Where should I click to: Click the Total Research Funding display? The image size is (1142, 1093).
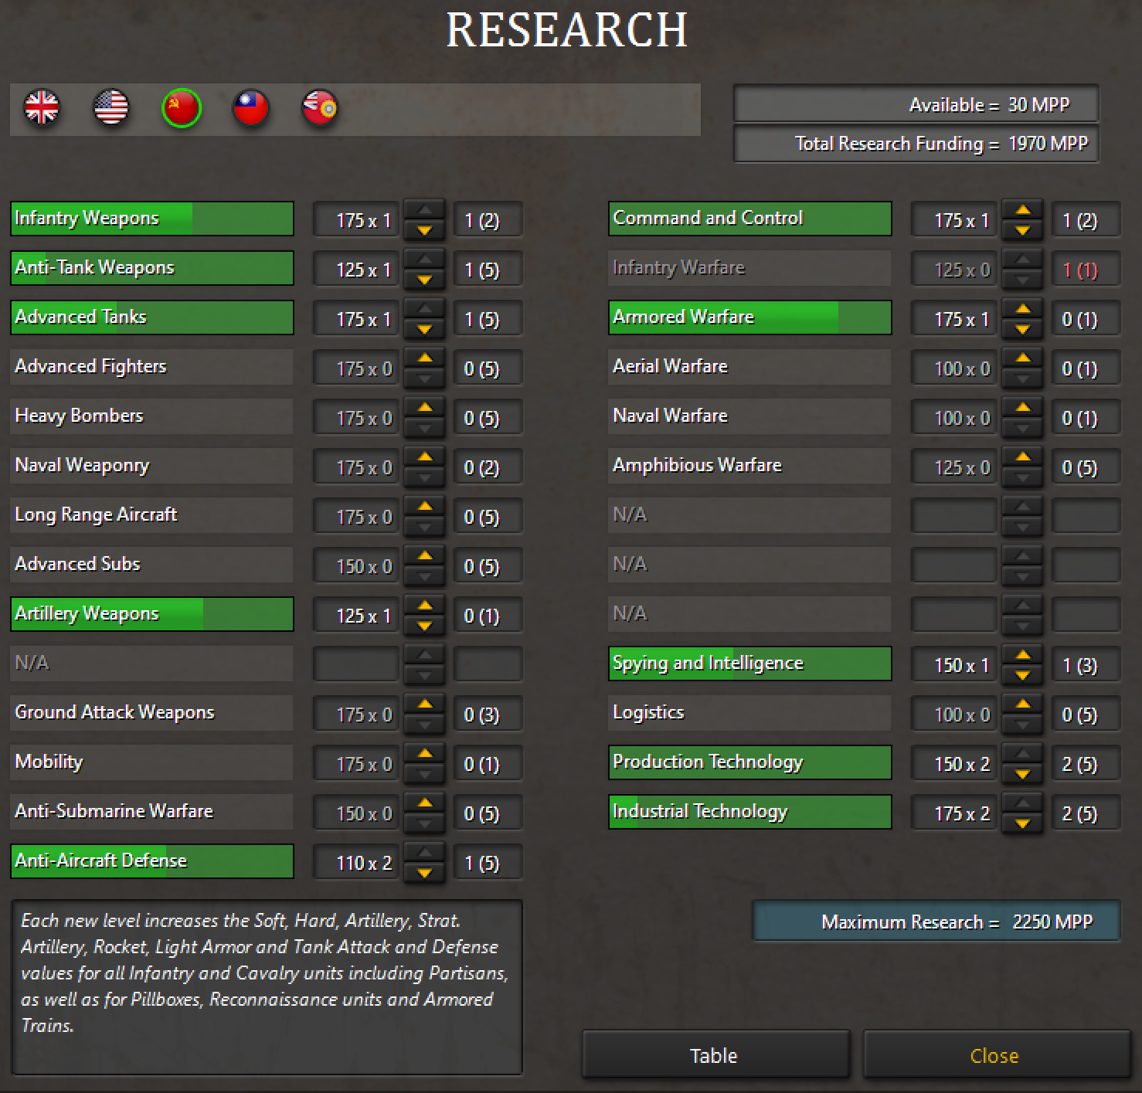[916, 144]
